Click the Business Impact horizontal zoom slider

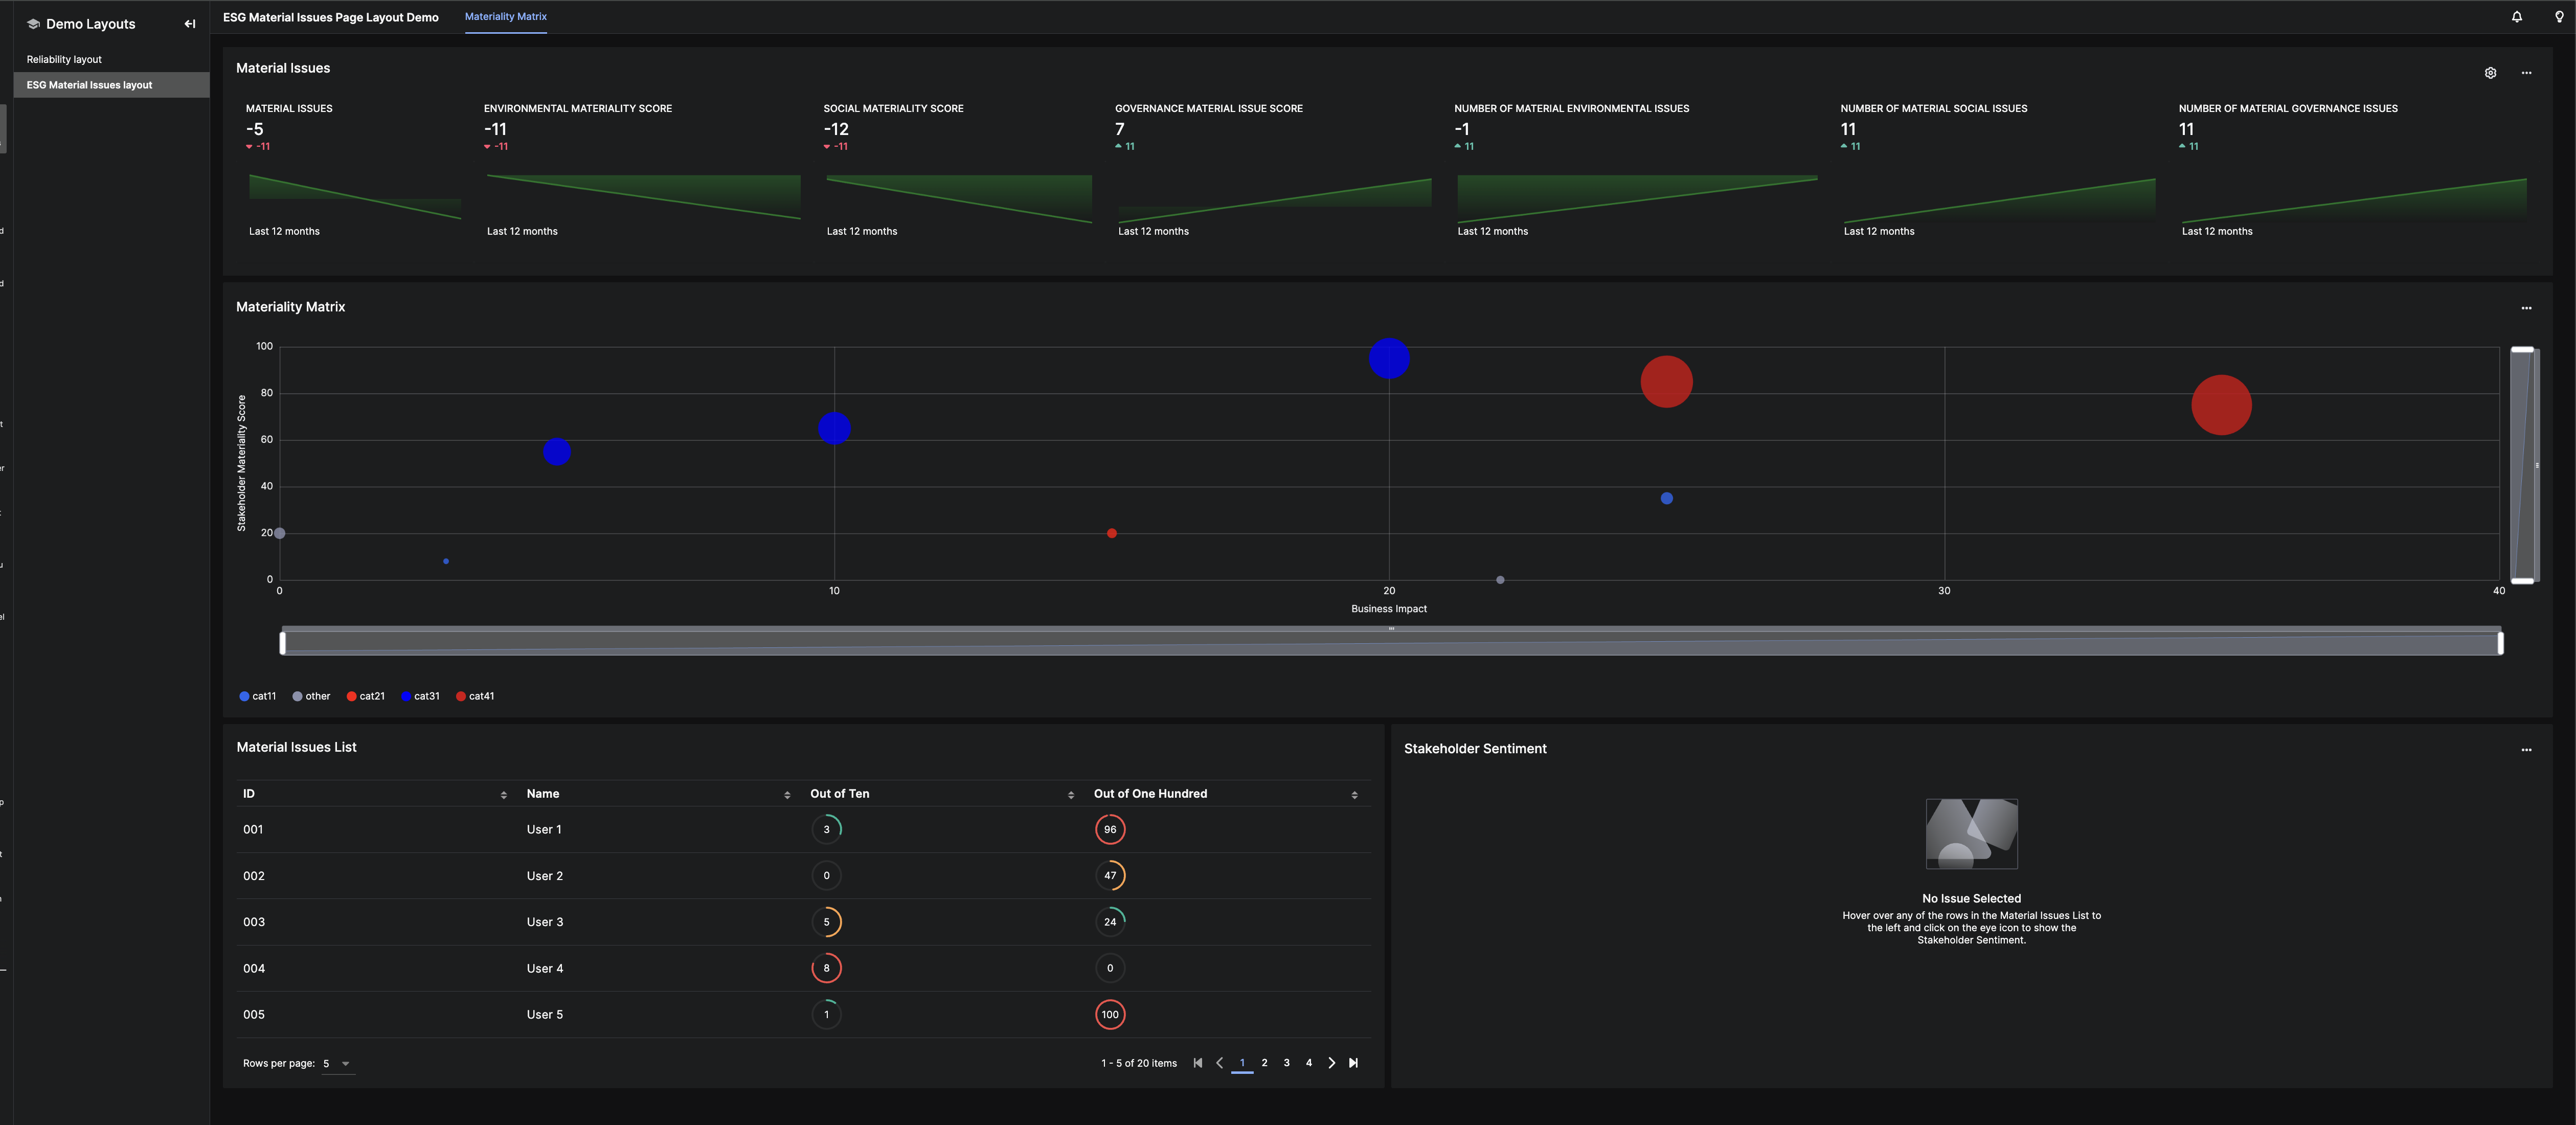[x=1390, y=643]
